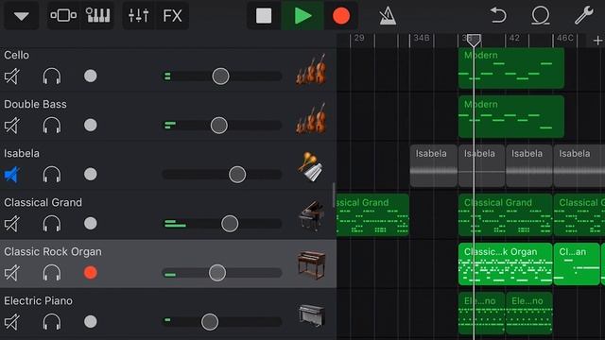The image size is (605, 340).
Task: Jump to bar 42 on ruler
Action: click(x=514, y=38)
